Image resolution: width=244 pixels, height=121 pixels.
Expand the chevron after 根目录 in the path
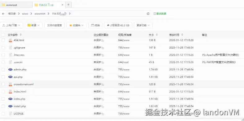(x=19, y=14)
